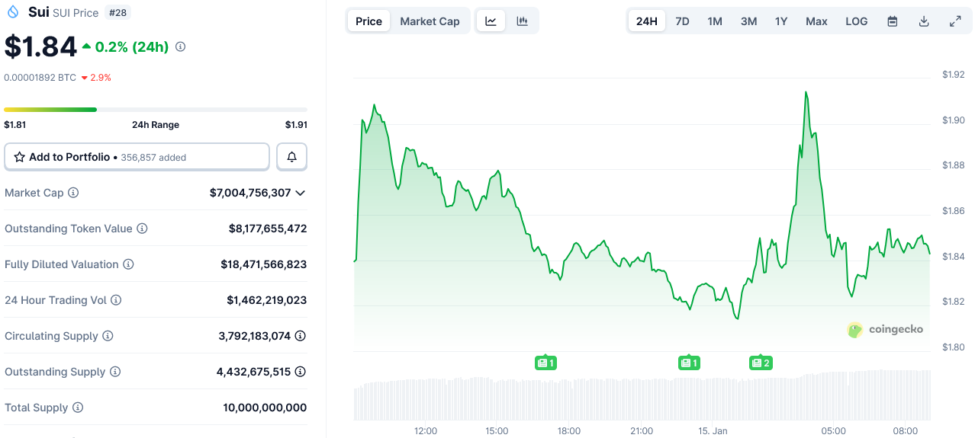Switch to the Market Cap tab
This screenshot has height=438, width=975.
click(x=430, y=21)
